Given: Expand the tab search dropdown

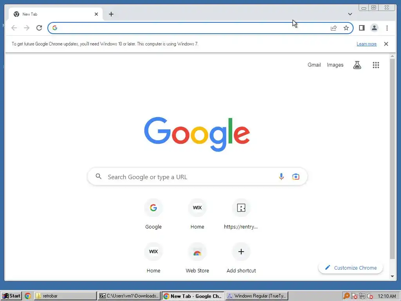Looking at the screenshot, I should click(x=350, y=14).
